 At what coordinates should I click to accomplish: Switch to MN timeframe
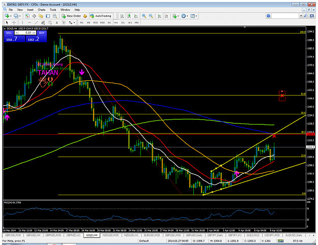click(x=137, y=23)
